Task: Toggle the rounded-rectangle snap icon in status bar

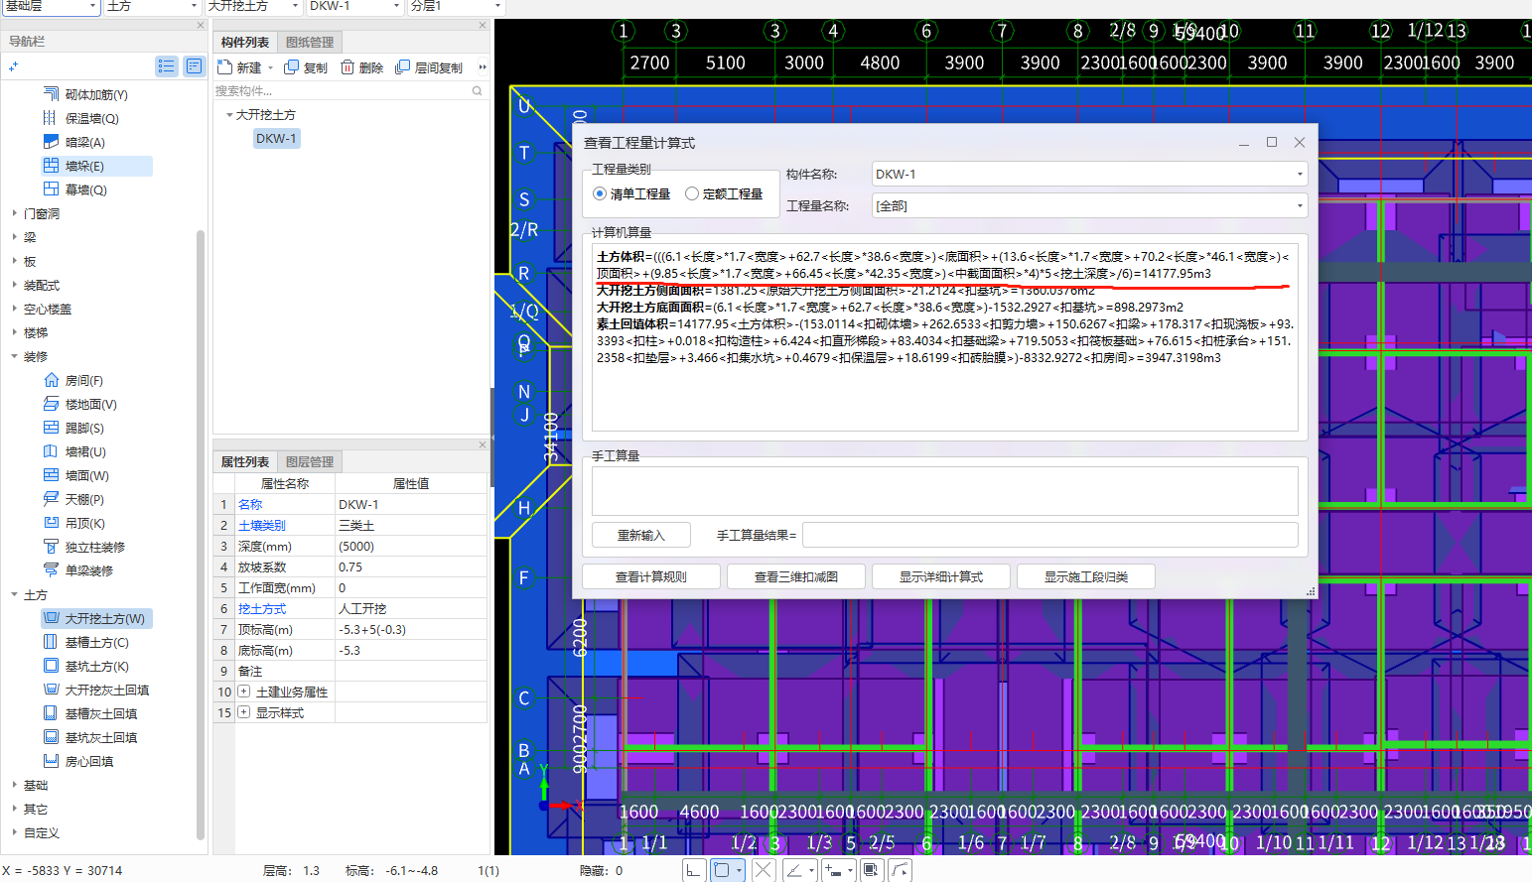Action: pyautogui.click(x=722, y=870)
